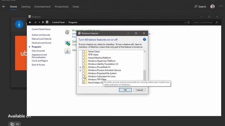Screen dimensions: 225x126
Task: Open address bar history dropdown arrow
Action: click(x=185, y=22)
